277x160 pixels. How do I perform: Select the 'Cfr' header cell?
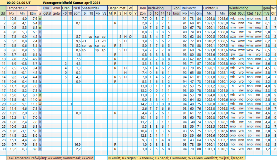point(274,13)
